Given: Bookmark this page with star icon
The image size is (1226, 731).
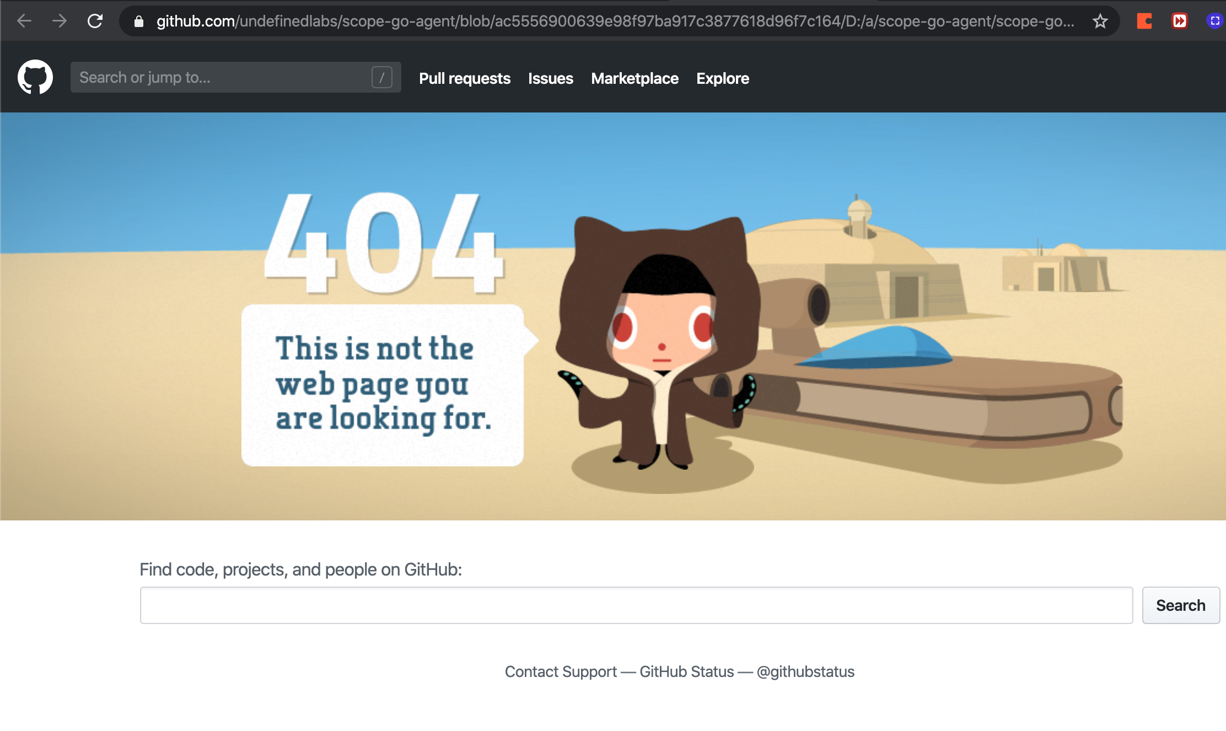Looking at the screenshot, I should click(x=1100, y=21).
